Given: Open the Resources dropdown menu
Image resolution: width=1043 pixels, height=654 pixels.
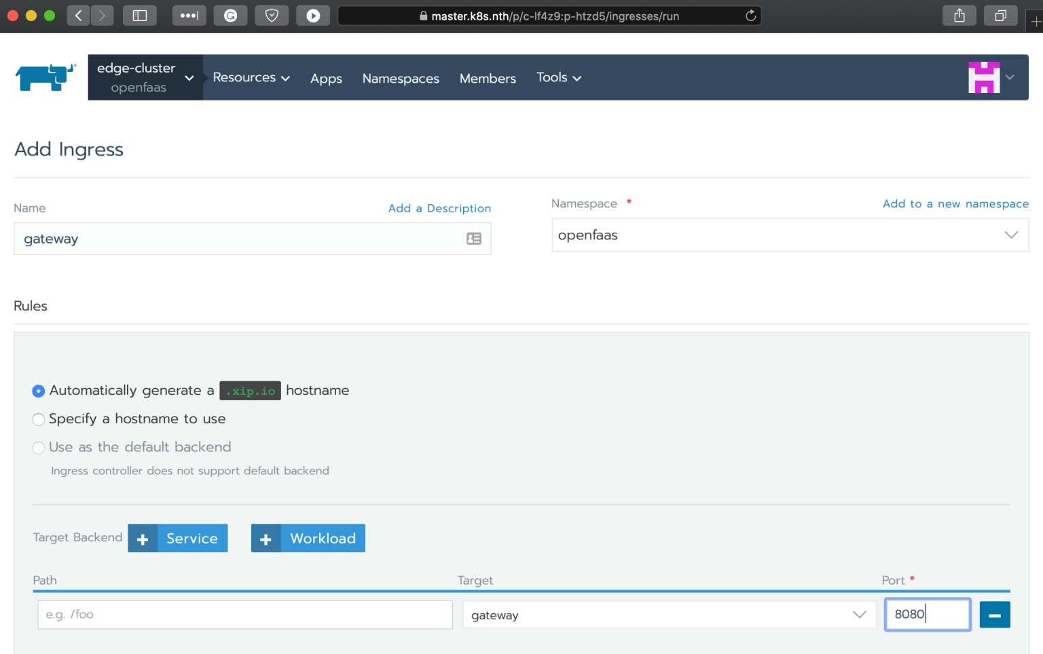Looking at the screenshot, I should point(251,77).
